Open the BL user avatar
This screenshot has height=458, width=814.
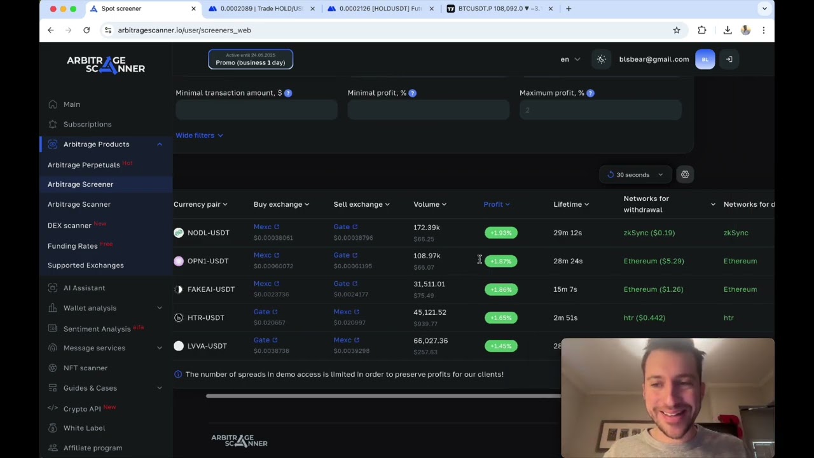coord(705,59)
